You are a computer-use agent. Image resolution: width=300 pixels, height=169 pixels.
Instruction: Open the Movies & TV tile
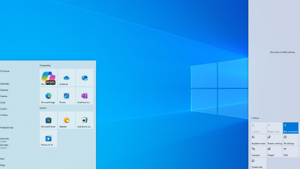click(48, 139)
